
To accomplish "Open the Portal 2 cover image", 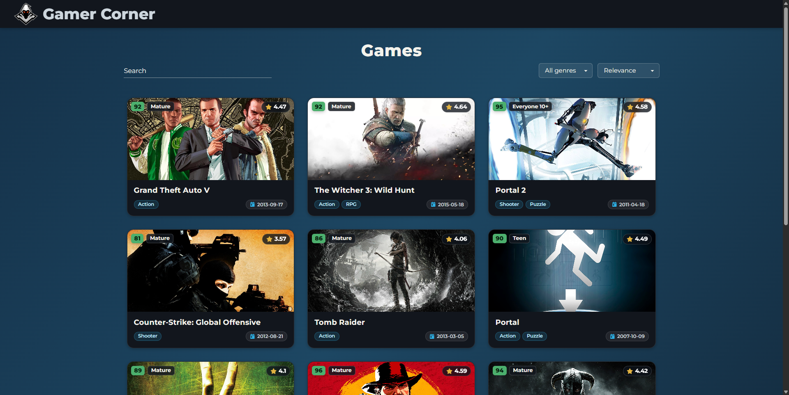I will pyautogui.click(x=572, y=139).
